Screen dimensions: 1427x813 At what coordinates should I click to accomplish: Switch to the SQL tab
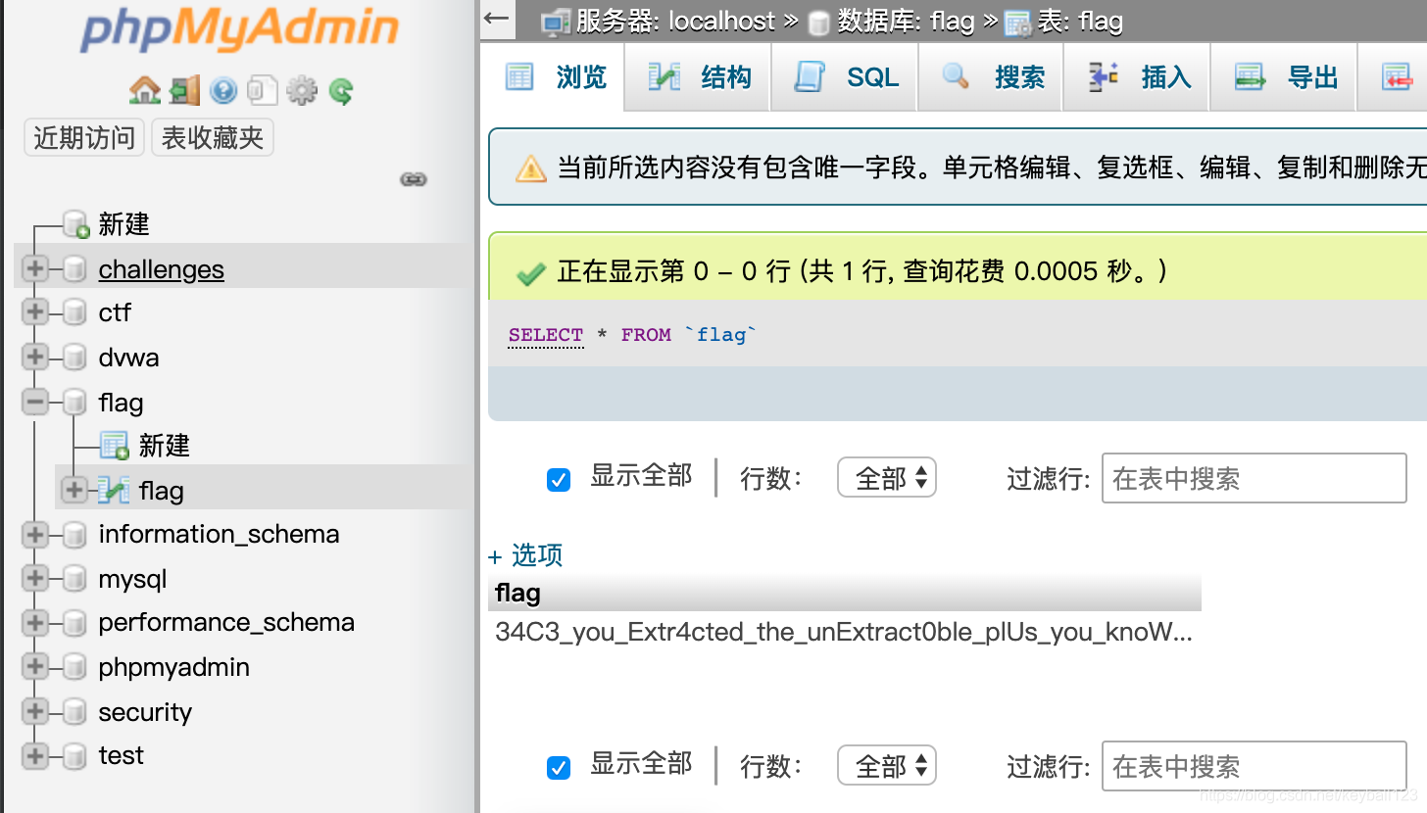[x=846, y=77]
